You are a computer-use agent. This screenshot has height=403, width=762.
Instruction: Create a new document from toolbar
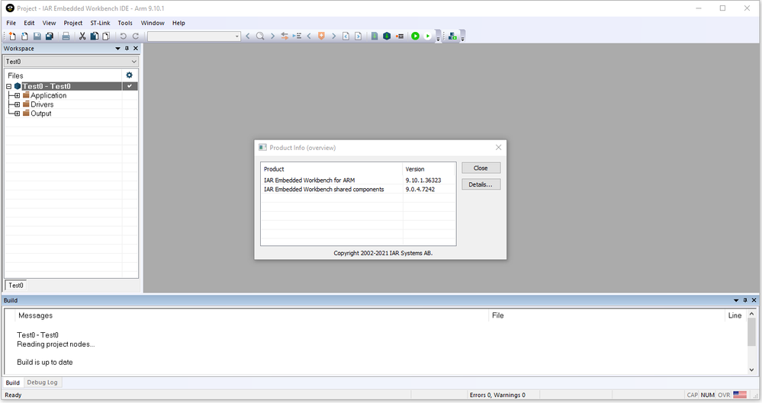tap(13, 36)
